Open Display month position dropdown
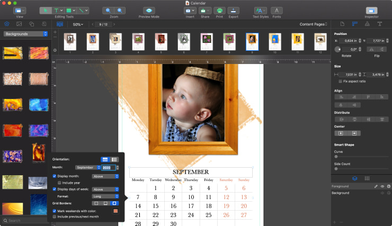The image size is (392, 226). 105,176
